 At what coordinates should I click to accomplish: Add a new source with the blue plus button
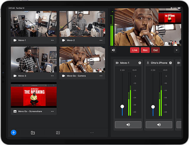coord(14,133)
